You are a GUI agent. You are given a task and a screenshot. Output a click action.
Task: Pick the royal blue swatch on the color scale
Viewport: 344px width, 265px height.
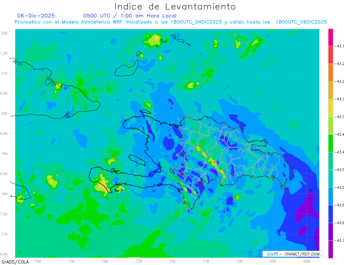pos(331,214)
